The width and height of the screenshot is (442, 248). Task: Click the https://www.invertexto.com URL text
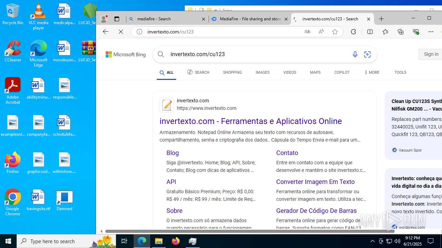click(206, 108)
